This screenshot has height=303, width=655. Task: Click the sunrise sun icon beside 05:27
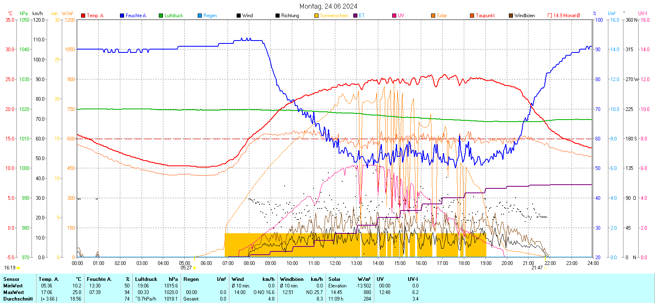[x=194, y=268]
